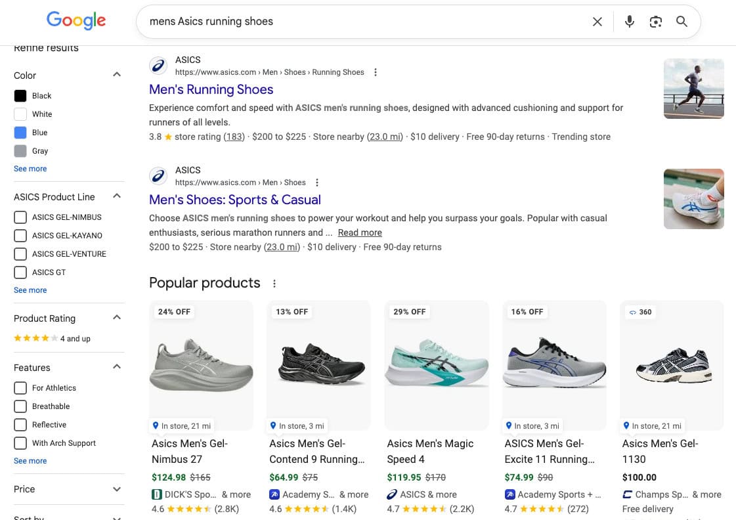
Task: Click Read more in second result
Action: point(359,232)
